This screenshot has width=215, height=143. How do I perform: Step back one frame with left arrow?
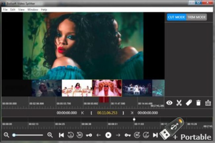99,135
